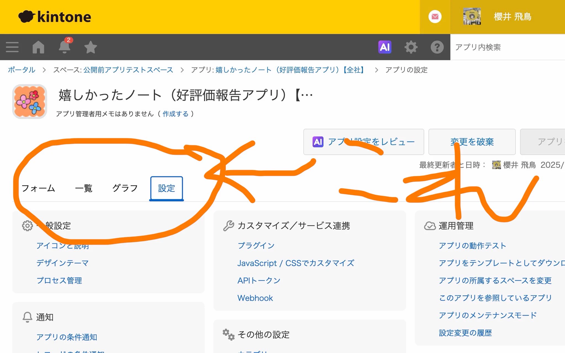Open デザインテーマ settings

(x=63, y=263)
